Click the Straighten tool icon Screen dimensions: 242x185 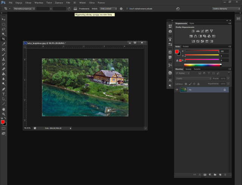75,9
